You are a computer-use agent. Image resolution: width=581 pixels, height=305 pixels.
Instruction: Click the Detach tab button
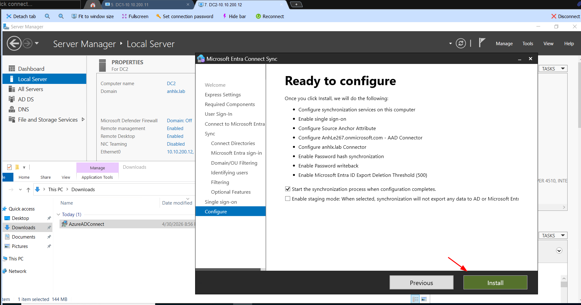pos(21,16)
